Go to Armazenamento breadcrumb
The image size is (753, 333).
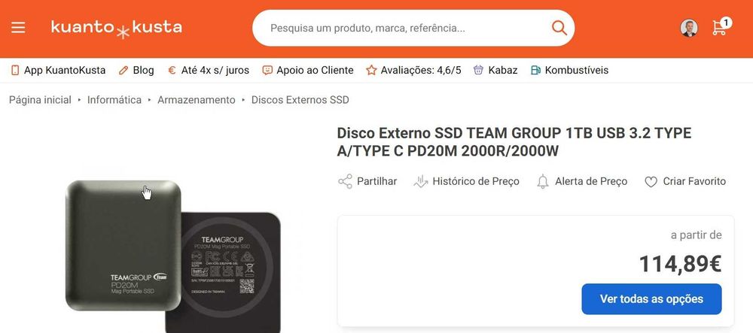pyautogui.click(x=197, y=100)
